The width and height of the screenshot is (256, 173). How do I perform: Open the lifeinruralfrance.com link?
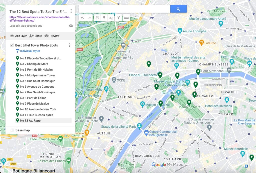tap(40, 19)
